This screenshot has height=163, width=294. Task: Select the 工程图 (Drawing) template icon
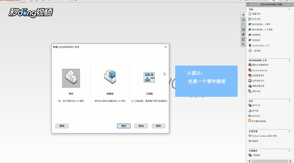[149, 77]
